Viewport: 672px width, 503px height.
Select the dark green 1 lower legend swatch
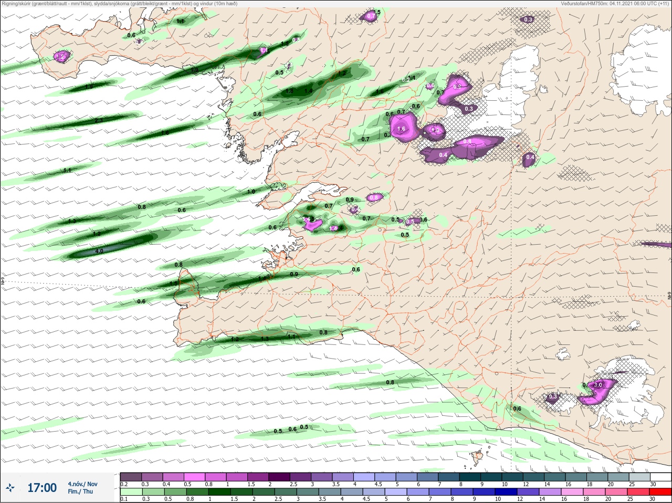pyautogui.click(x=219, y=492)
